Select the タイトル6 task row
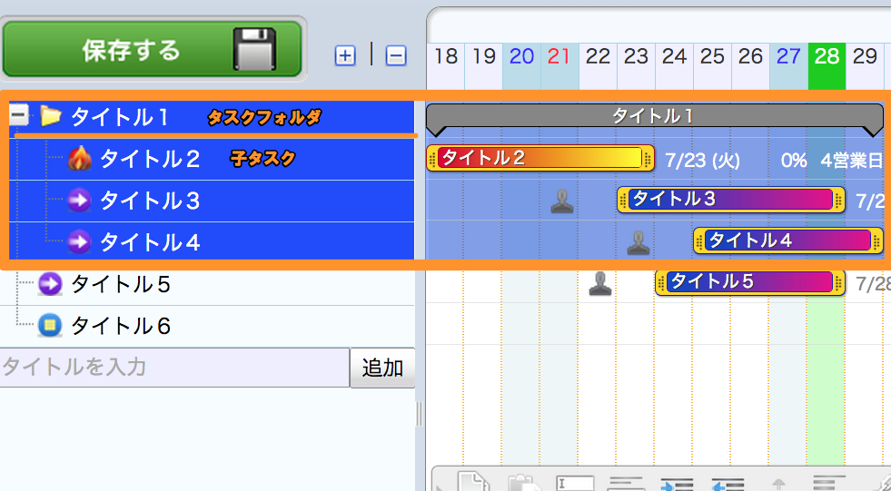 coord(207,326)
